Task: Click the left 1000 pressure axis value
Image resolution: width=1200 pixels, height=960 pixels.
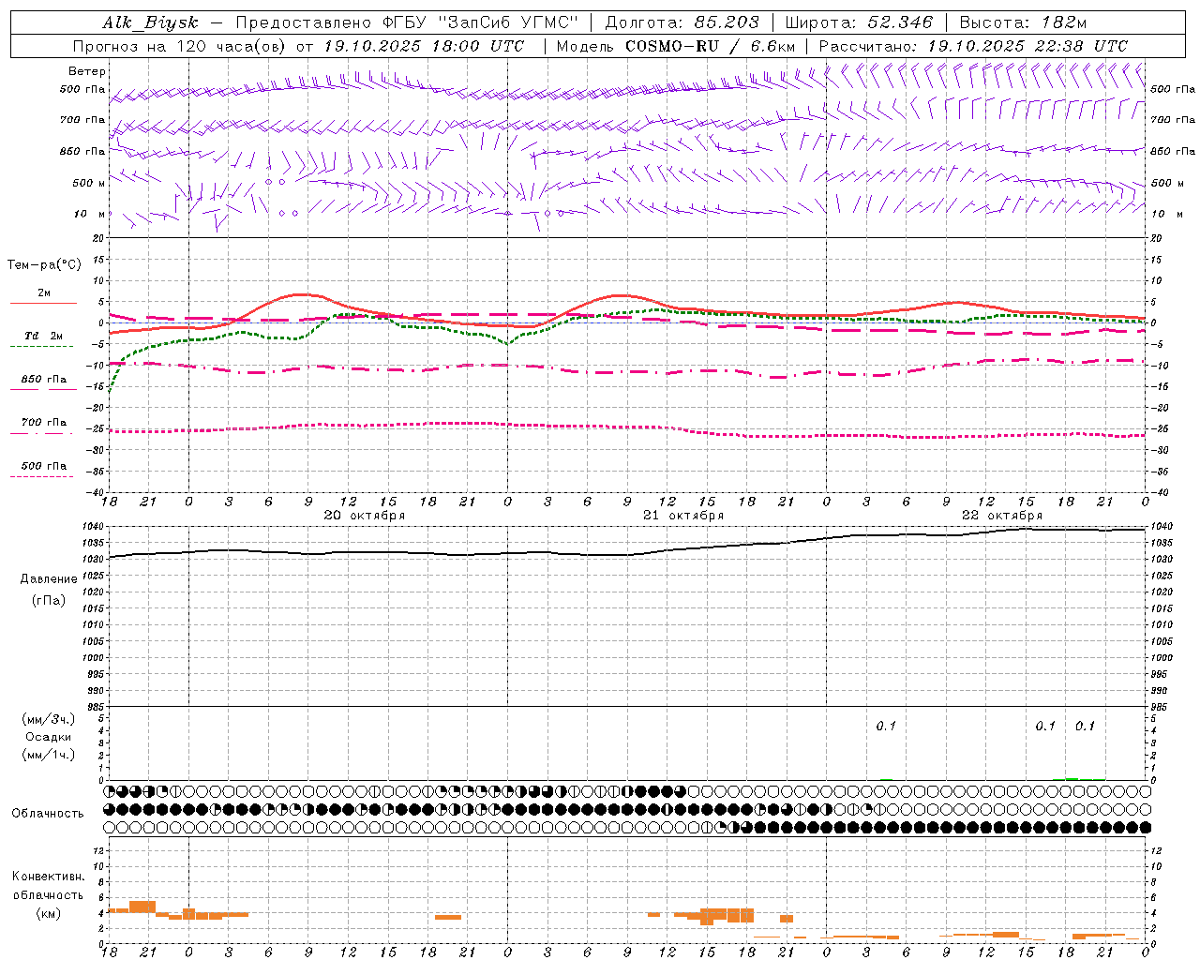Action: 92,658
